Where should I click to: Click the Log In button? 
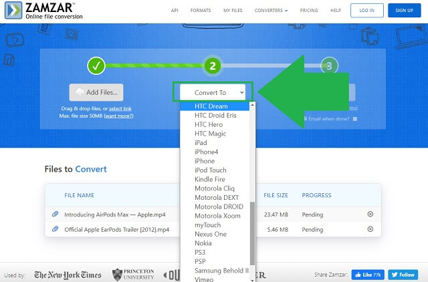pos(367,11)
